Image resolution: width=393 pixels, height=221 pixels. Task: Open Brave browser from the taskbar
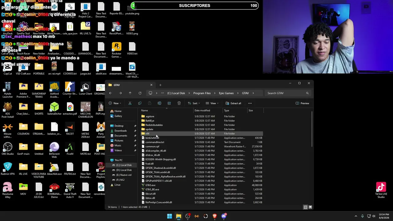[215, 216]
